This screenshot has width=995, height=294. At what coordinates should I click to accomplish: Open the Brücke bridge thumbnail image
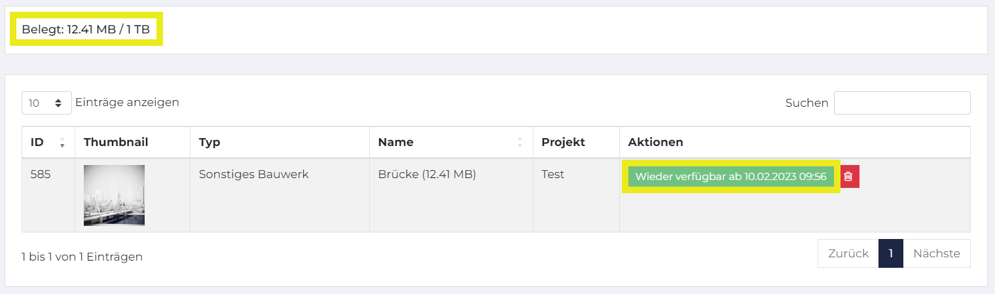coord(114,195)
